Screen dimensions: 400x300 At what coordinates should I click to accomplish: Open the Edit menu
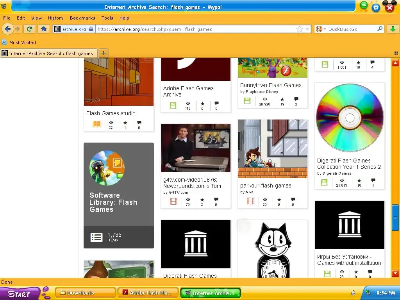point(21,18)
